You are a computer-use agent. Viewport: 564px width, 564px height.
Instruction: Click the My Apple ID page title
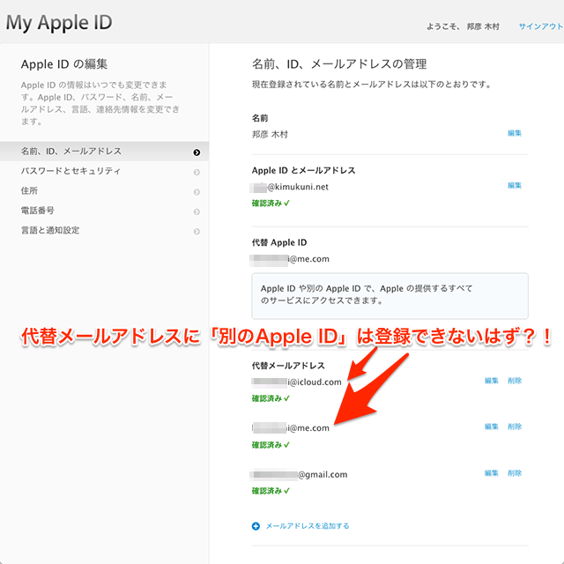(x=59, y=23)
